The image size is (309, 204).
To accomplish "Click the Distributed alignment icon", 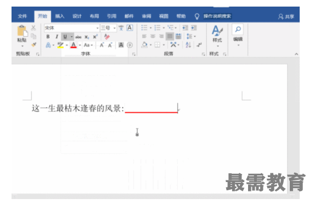I will tap(178, 36).
